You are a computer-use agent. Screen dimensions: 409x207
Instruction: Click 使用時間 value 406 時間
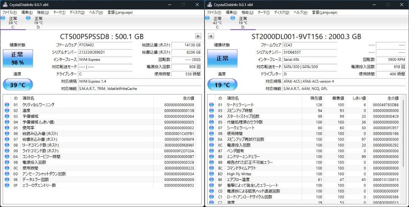391,74
